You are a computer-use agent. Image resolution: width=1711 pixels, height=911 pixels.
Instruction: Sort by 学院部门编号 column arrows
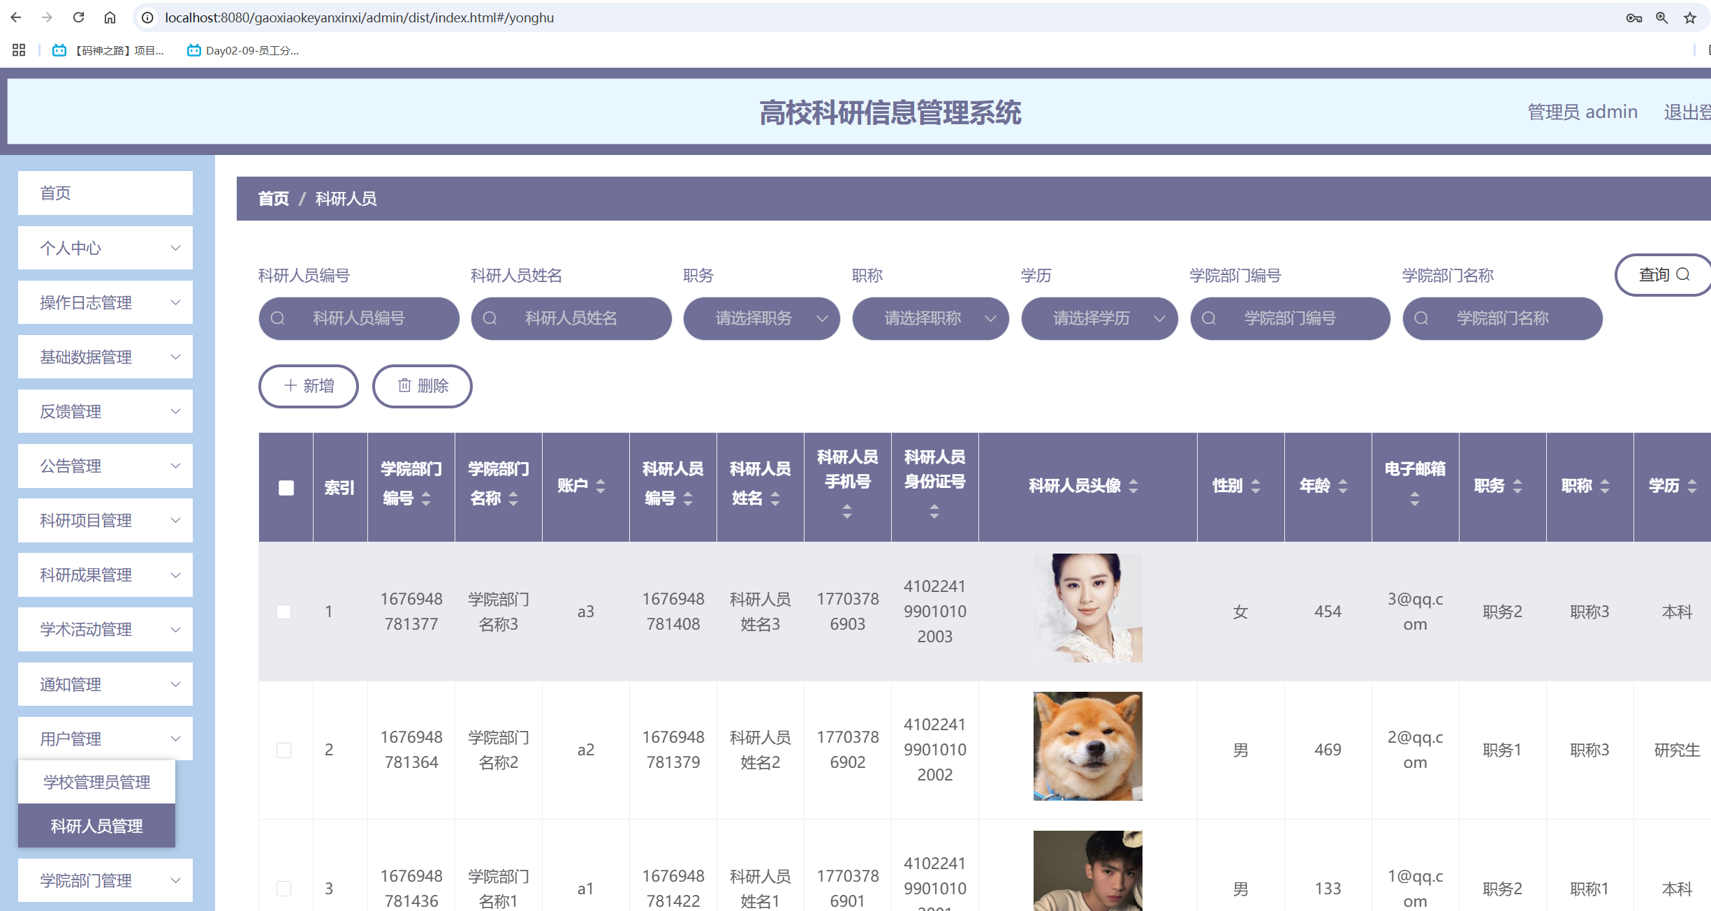pos(426,498)
